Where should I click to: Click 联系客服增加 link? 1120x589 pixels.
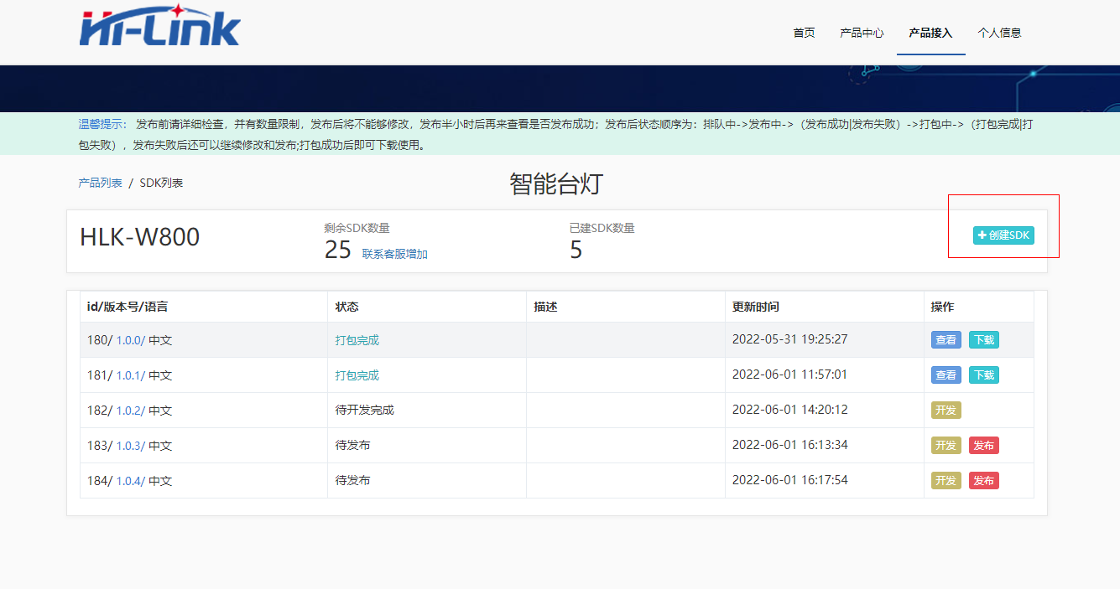[x=394, y=254]
